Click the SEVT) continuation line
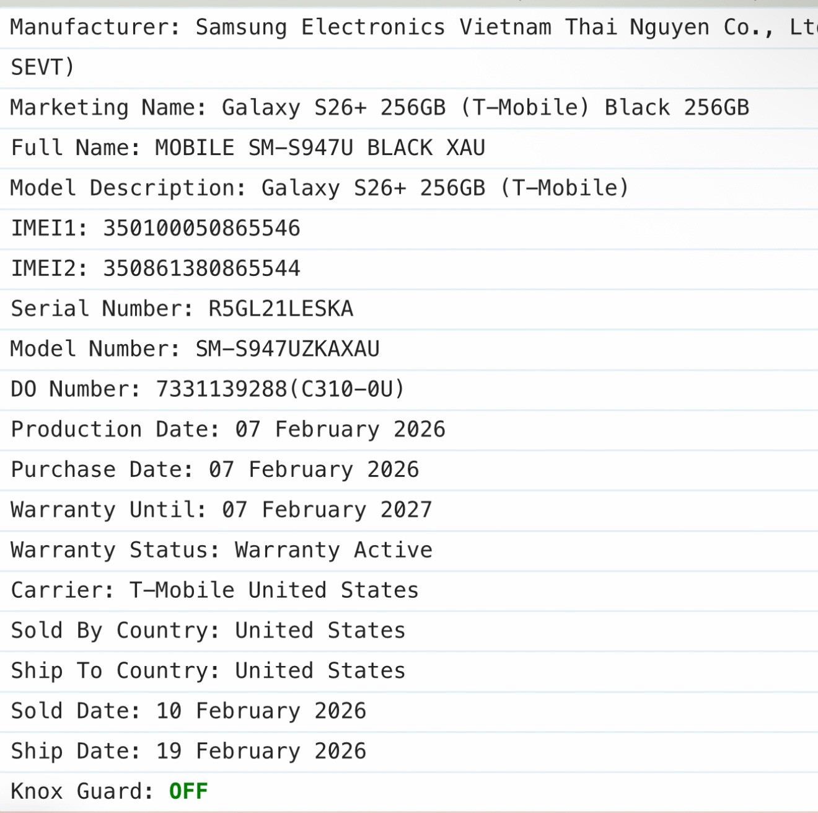This screenshot has width=818, height=813. (409, 68)
